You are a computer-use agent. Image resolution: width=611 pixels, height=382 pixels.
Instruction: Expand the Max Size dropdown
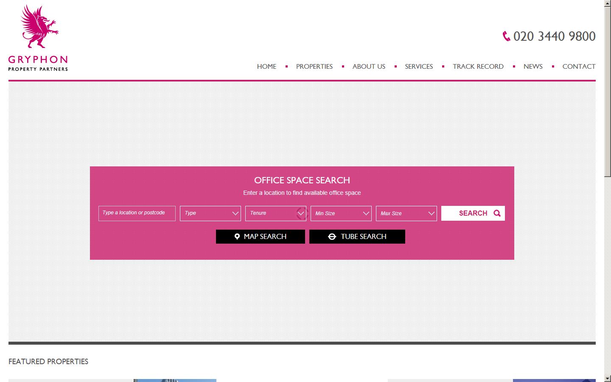tap(406, 213)
